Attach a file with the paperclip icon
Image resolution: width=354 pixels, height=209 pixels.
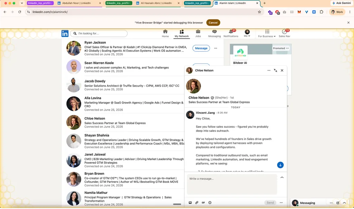(x=197, y=203)
